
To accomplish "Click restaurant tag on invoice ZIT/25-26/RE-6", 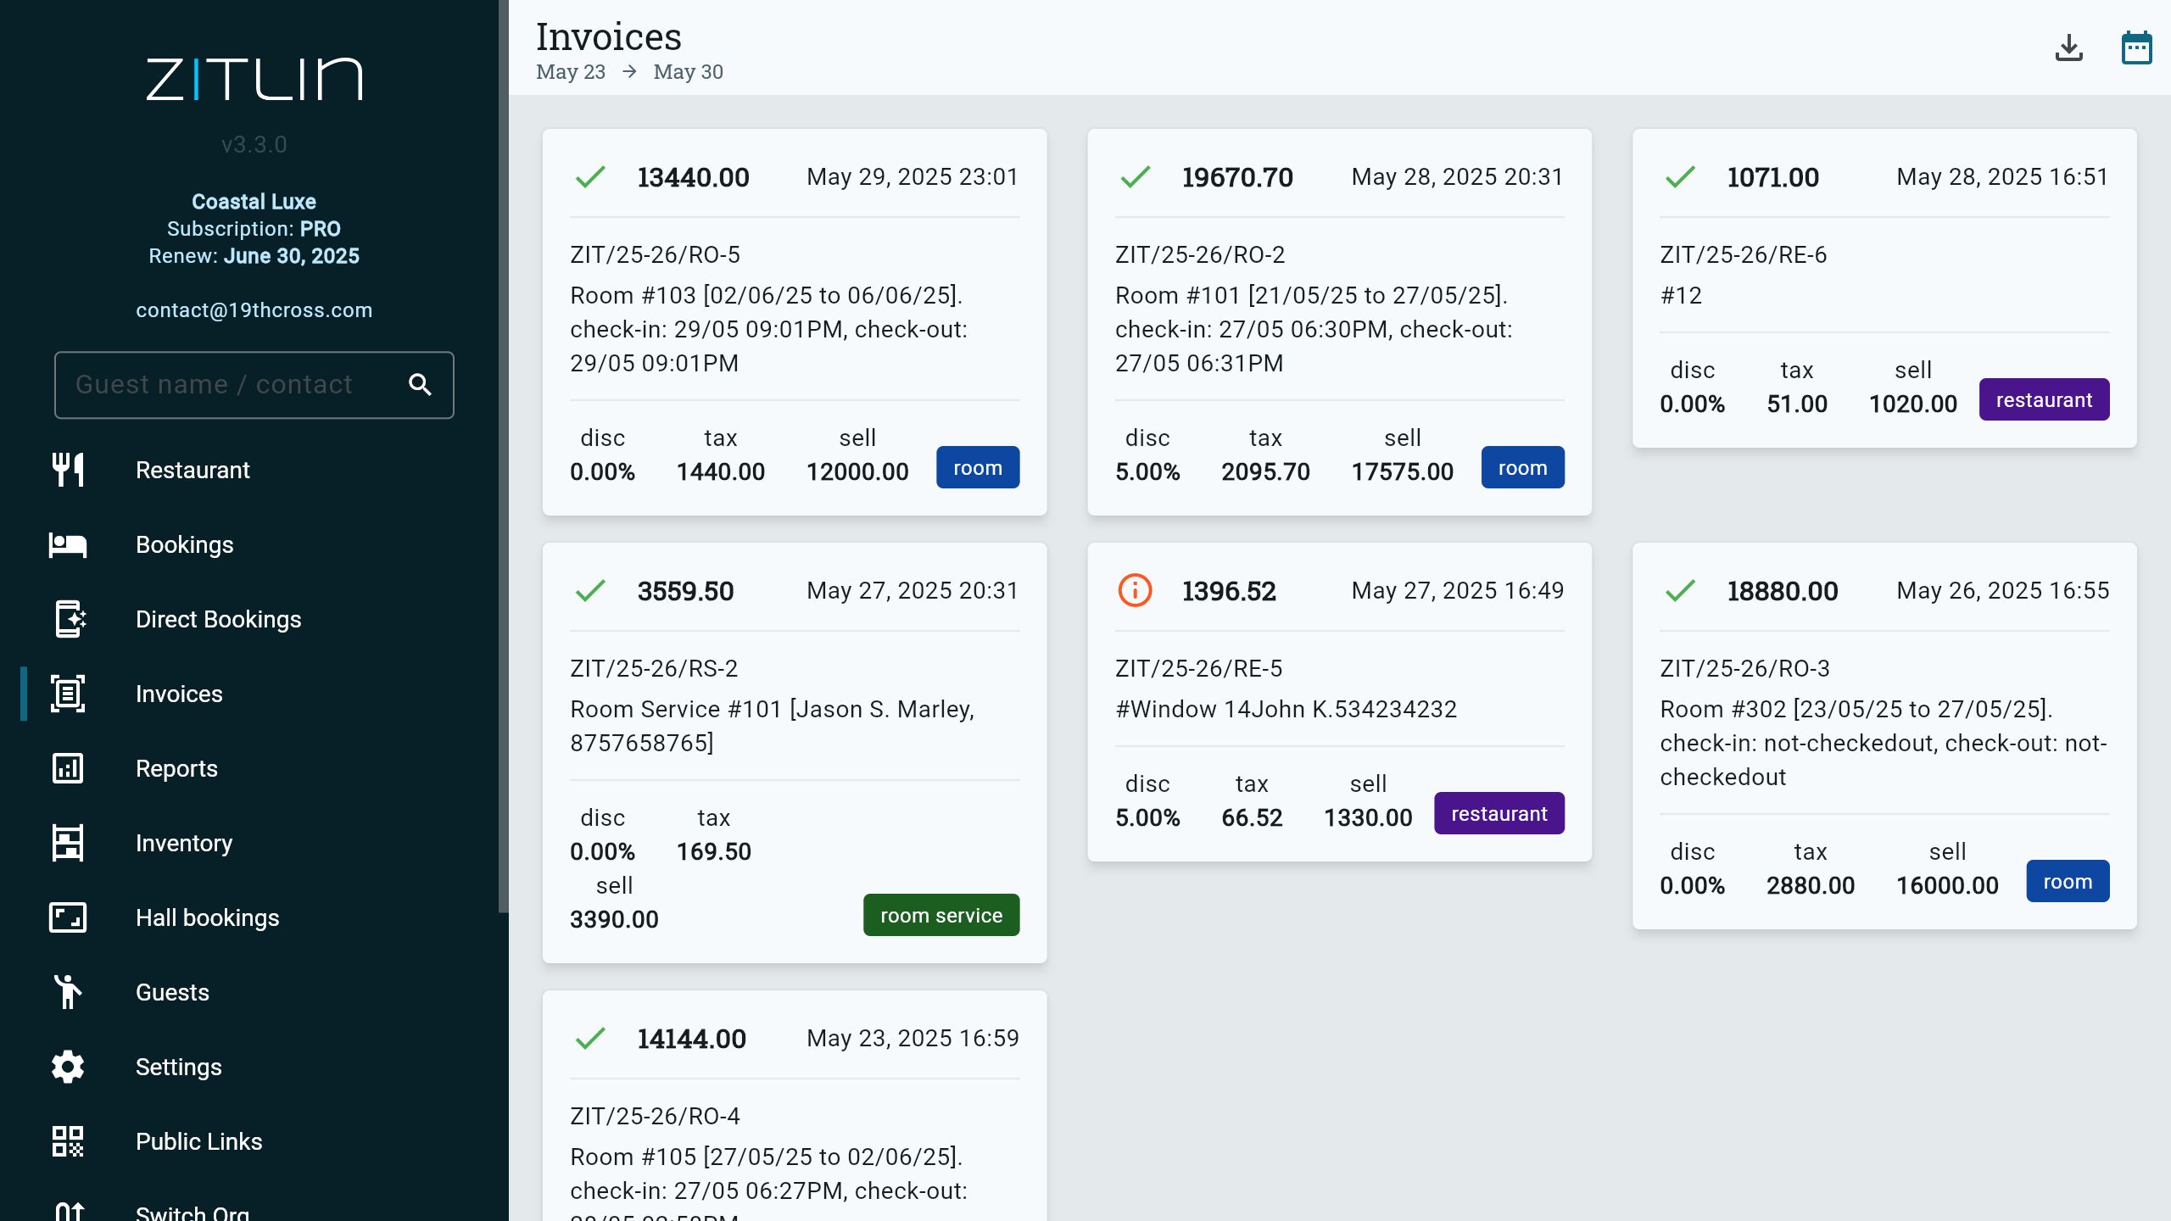I will click(2043, 399).
